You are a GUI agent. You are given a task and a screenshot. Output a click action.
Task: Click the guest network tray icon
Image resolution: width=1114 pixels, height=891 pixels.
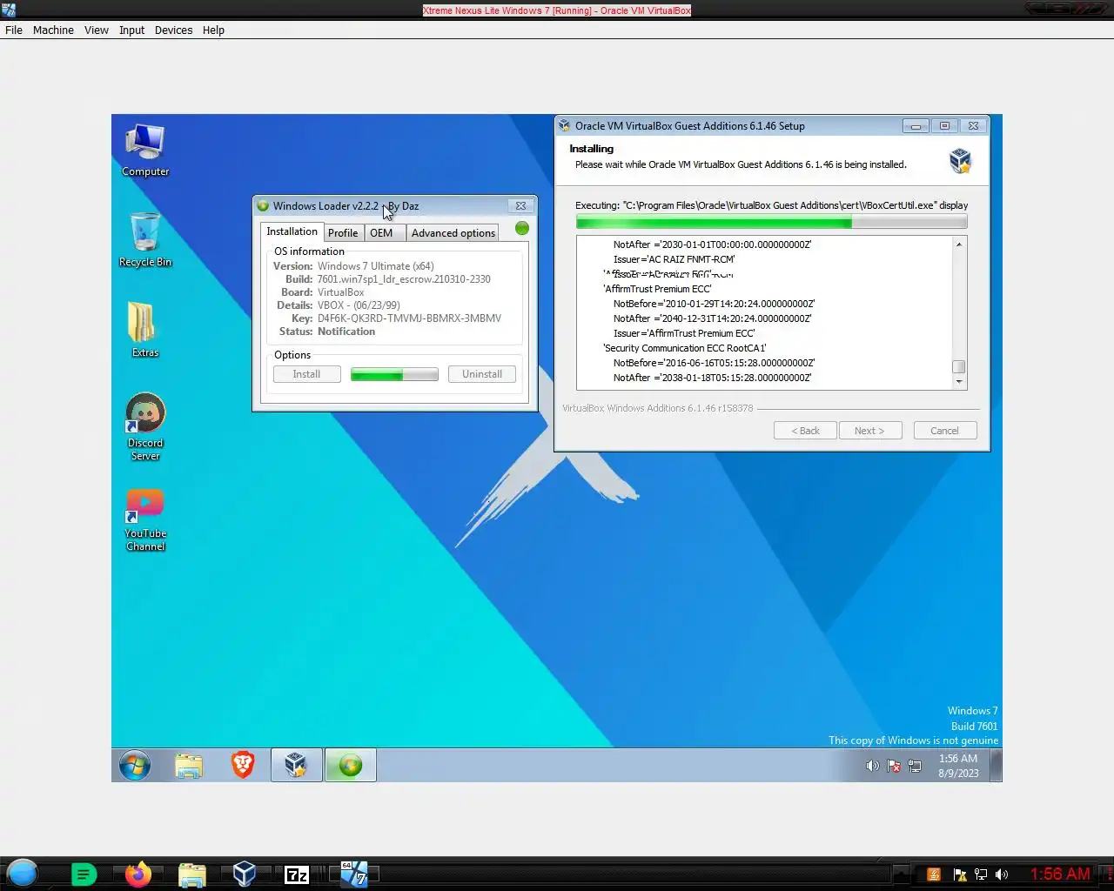(915, 766)
